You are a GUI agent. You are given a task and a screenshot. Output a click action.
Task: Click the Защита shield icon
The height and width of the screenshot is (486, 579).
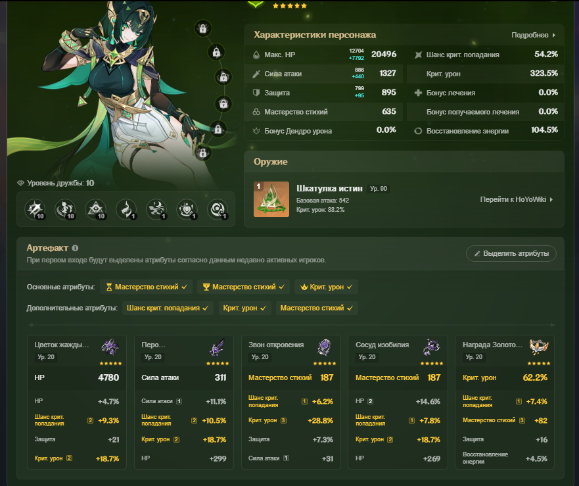coord(256,93)
